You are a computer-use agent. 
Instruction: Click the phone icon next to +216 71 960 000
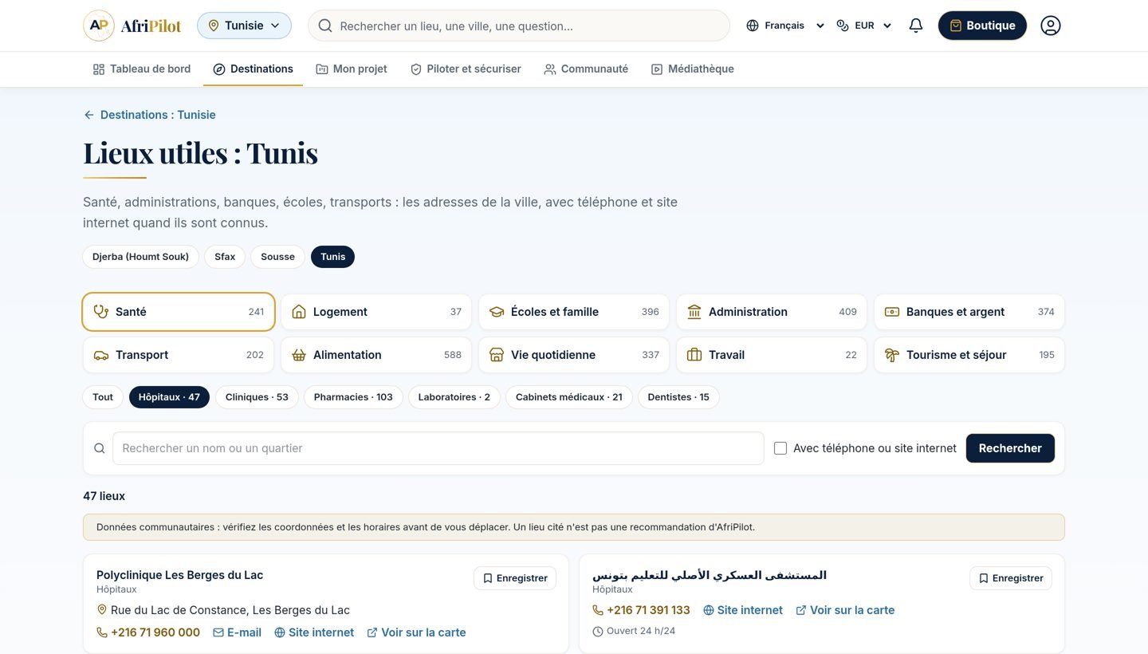pyautogui.click(x=102, y=632)
